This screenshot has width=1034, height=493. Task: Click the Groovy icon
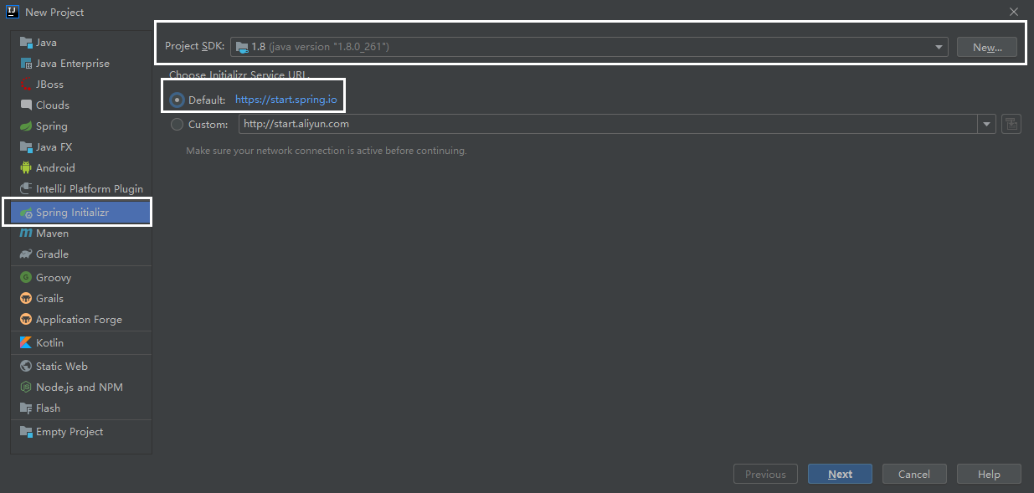pyautogui.click(x=26, y=278)
